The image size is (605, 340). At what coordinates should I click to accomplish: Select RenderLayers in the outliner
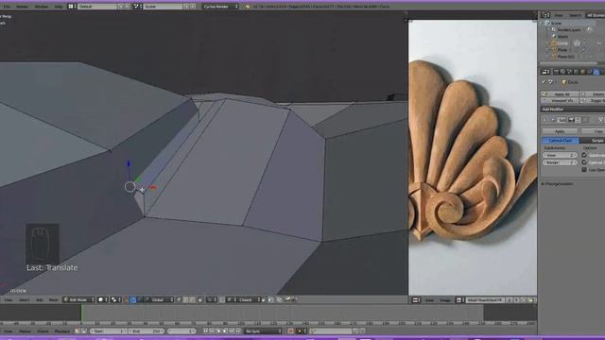(x=569, y=29)
